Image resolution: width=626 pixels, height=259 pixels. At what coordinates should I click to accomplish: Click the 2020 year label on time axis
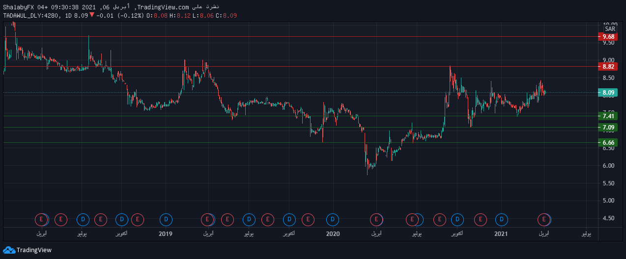333,234
